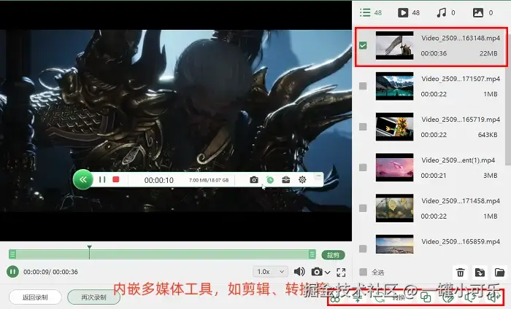Take a snapshot with the player camera icon
Viewport: 511px width, 309px height.
[317, 272]
